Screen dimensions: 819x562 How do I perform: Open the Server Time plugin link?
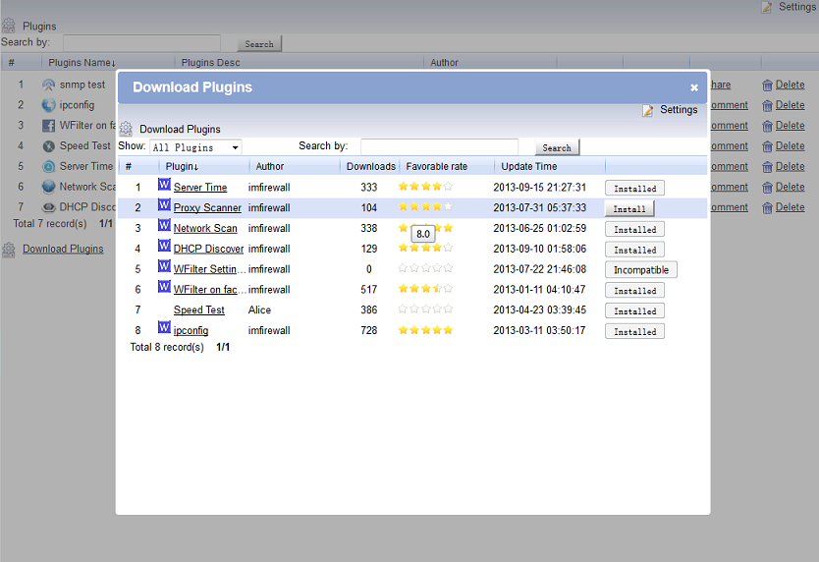point(200,187)
